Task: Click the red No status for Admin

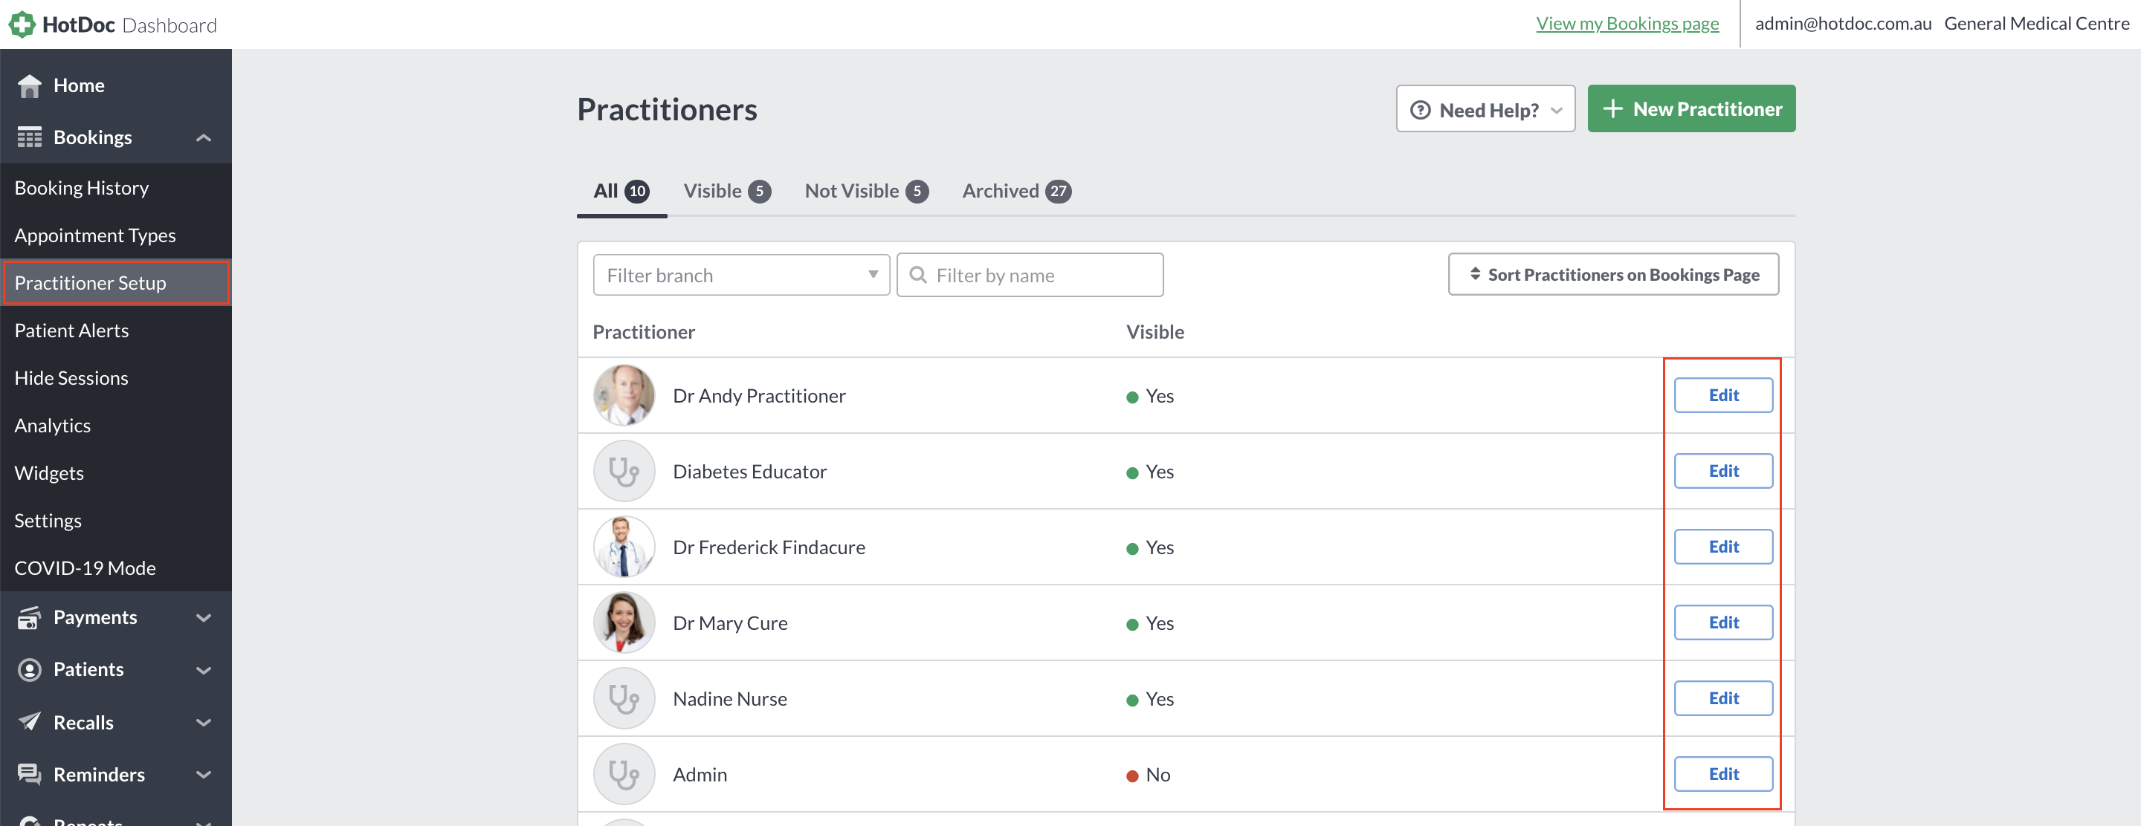Action: pyautogui.click(x=1148, y=775)
